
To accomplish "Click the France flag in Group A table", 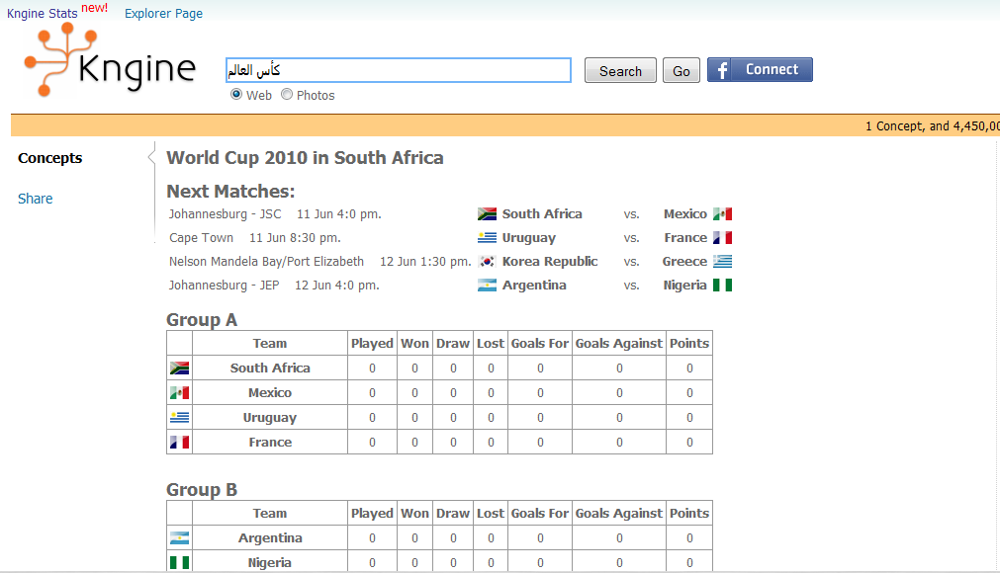I will [x=180, y=442].
